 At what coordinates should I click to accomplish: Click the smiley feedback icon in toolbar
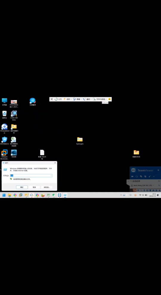coord(109,99)
